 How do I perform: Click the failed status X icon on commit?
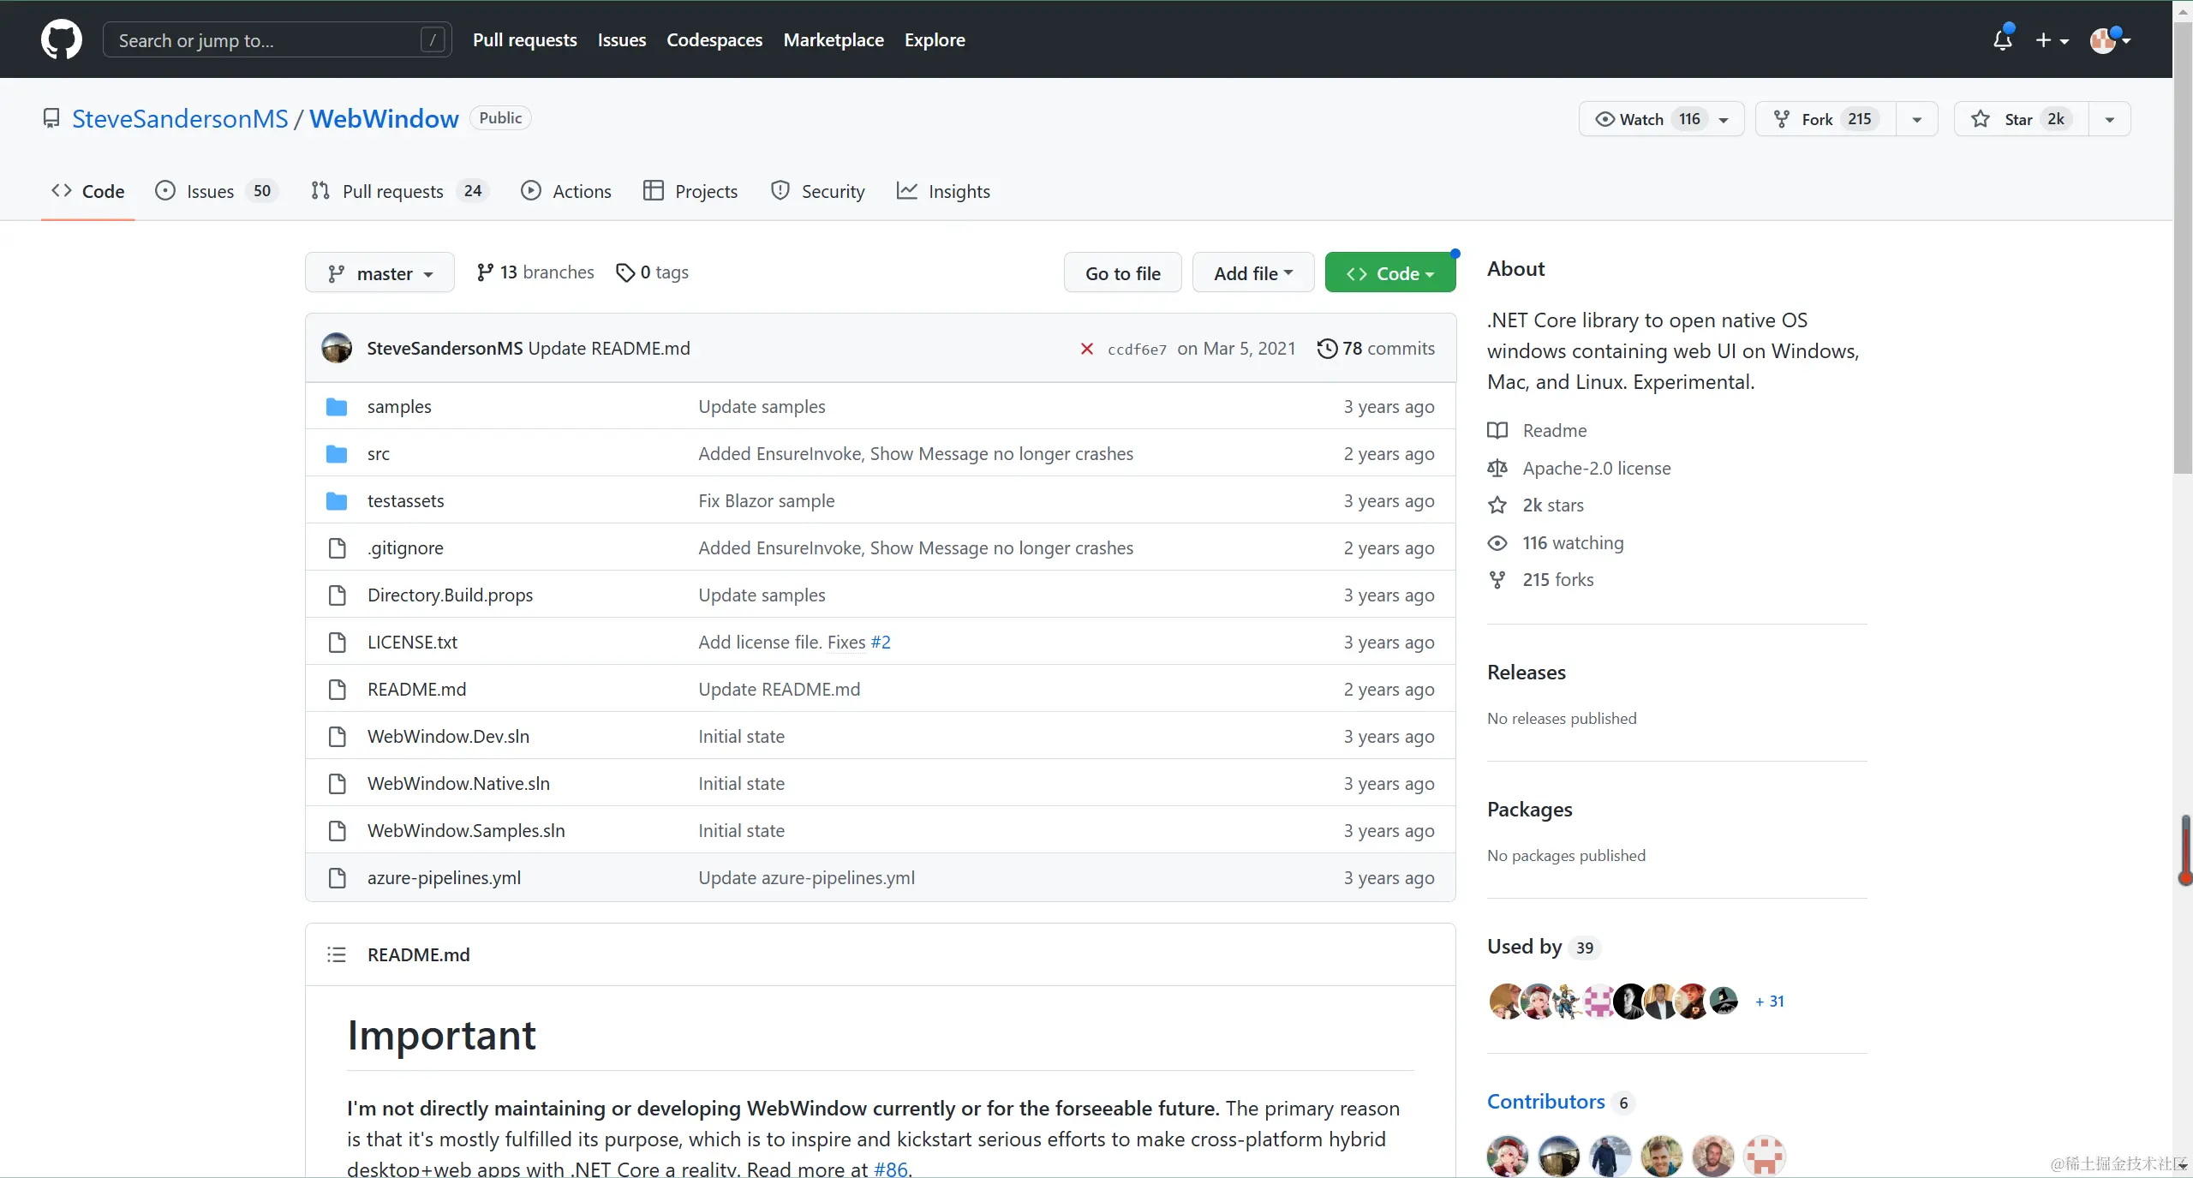[1086, 349]
